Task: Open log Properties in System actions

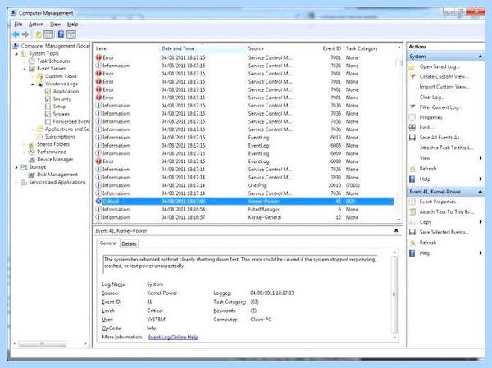Action: pyautogui.click(x=430, y=117)
